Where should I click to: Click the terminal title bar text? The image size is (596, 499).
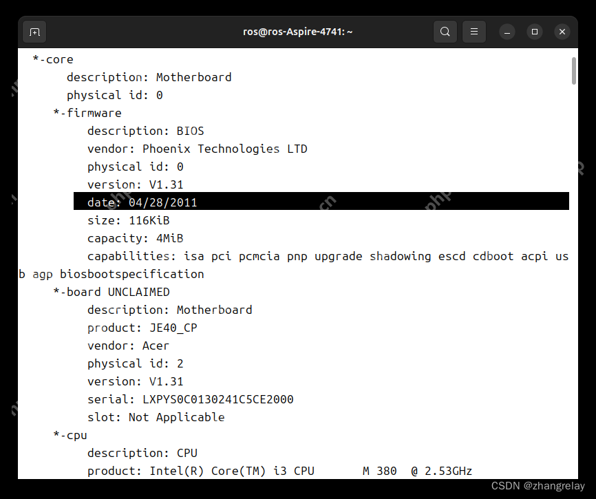coord(297,31)
